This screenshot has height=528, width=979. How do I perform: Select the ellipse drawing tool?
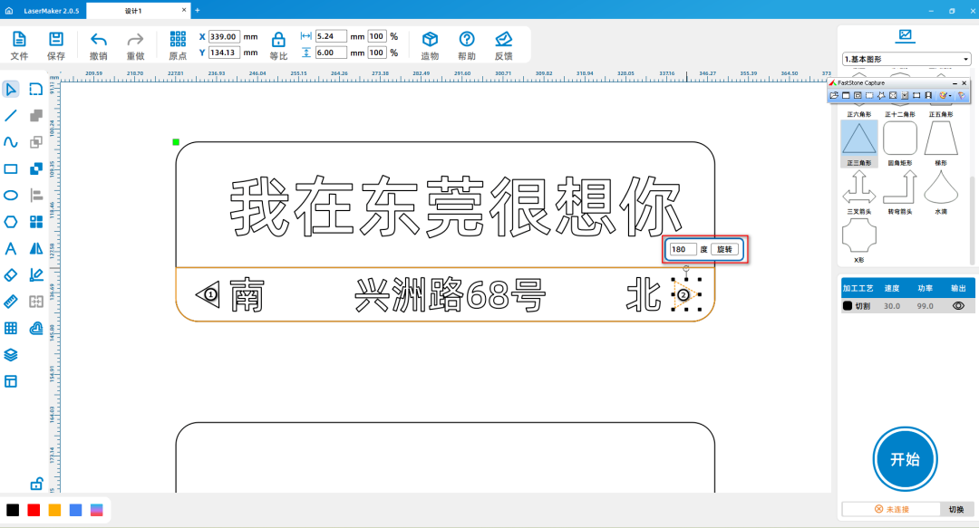pyautogui.click(x=11, y=195)
